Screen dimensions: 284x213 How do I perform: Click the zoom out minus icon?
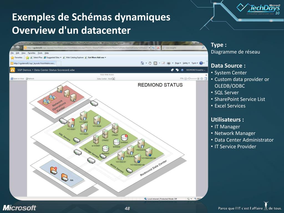[186, 78]
